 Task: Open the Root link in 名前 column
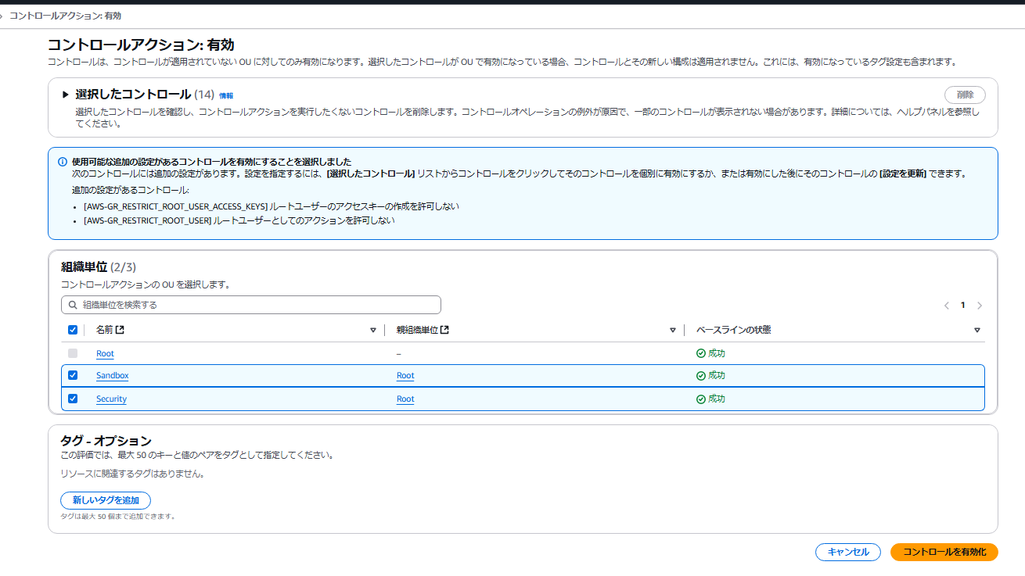tap(105, 354)
